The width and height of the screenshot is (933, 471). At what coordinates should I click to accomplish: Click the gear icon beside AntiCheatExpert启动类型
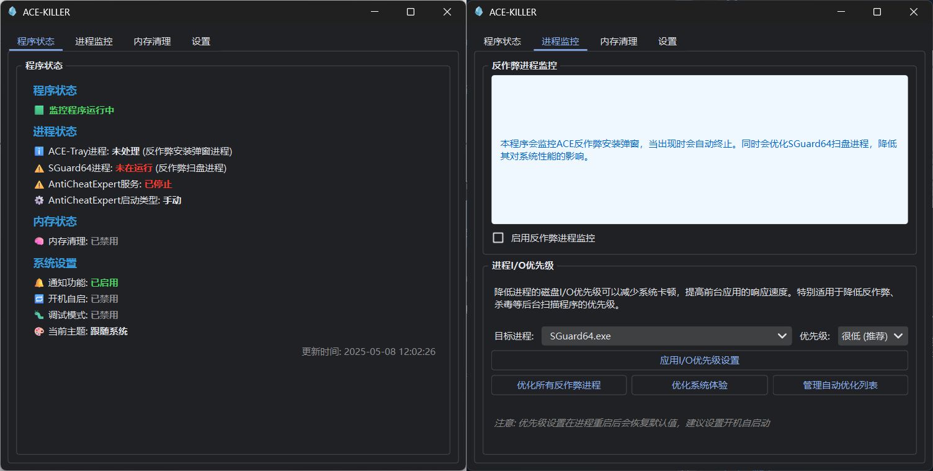tap(39, 200)
